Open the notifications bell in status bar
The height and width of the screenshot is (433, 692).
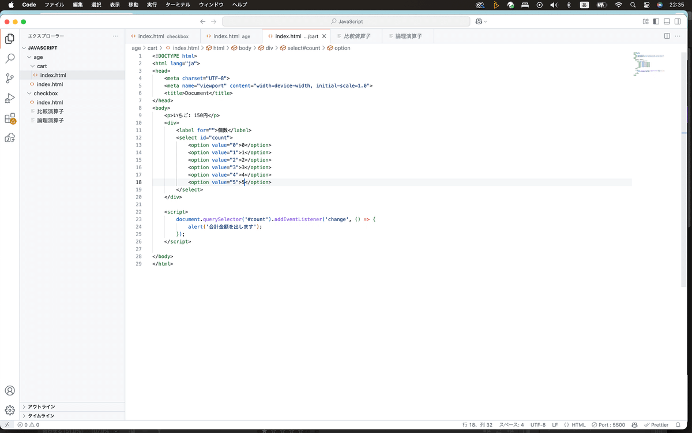pyautogui.click(x=678, y=425)
